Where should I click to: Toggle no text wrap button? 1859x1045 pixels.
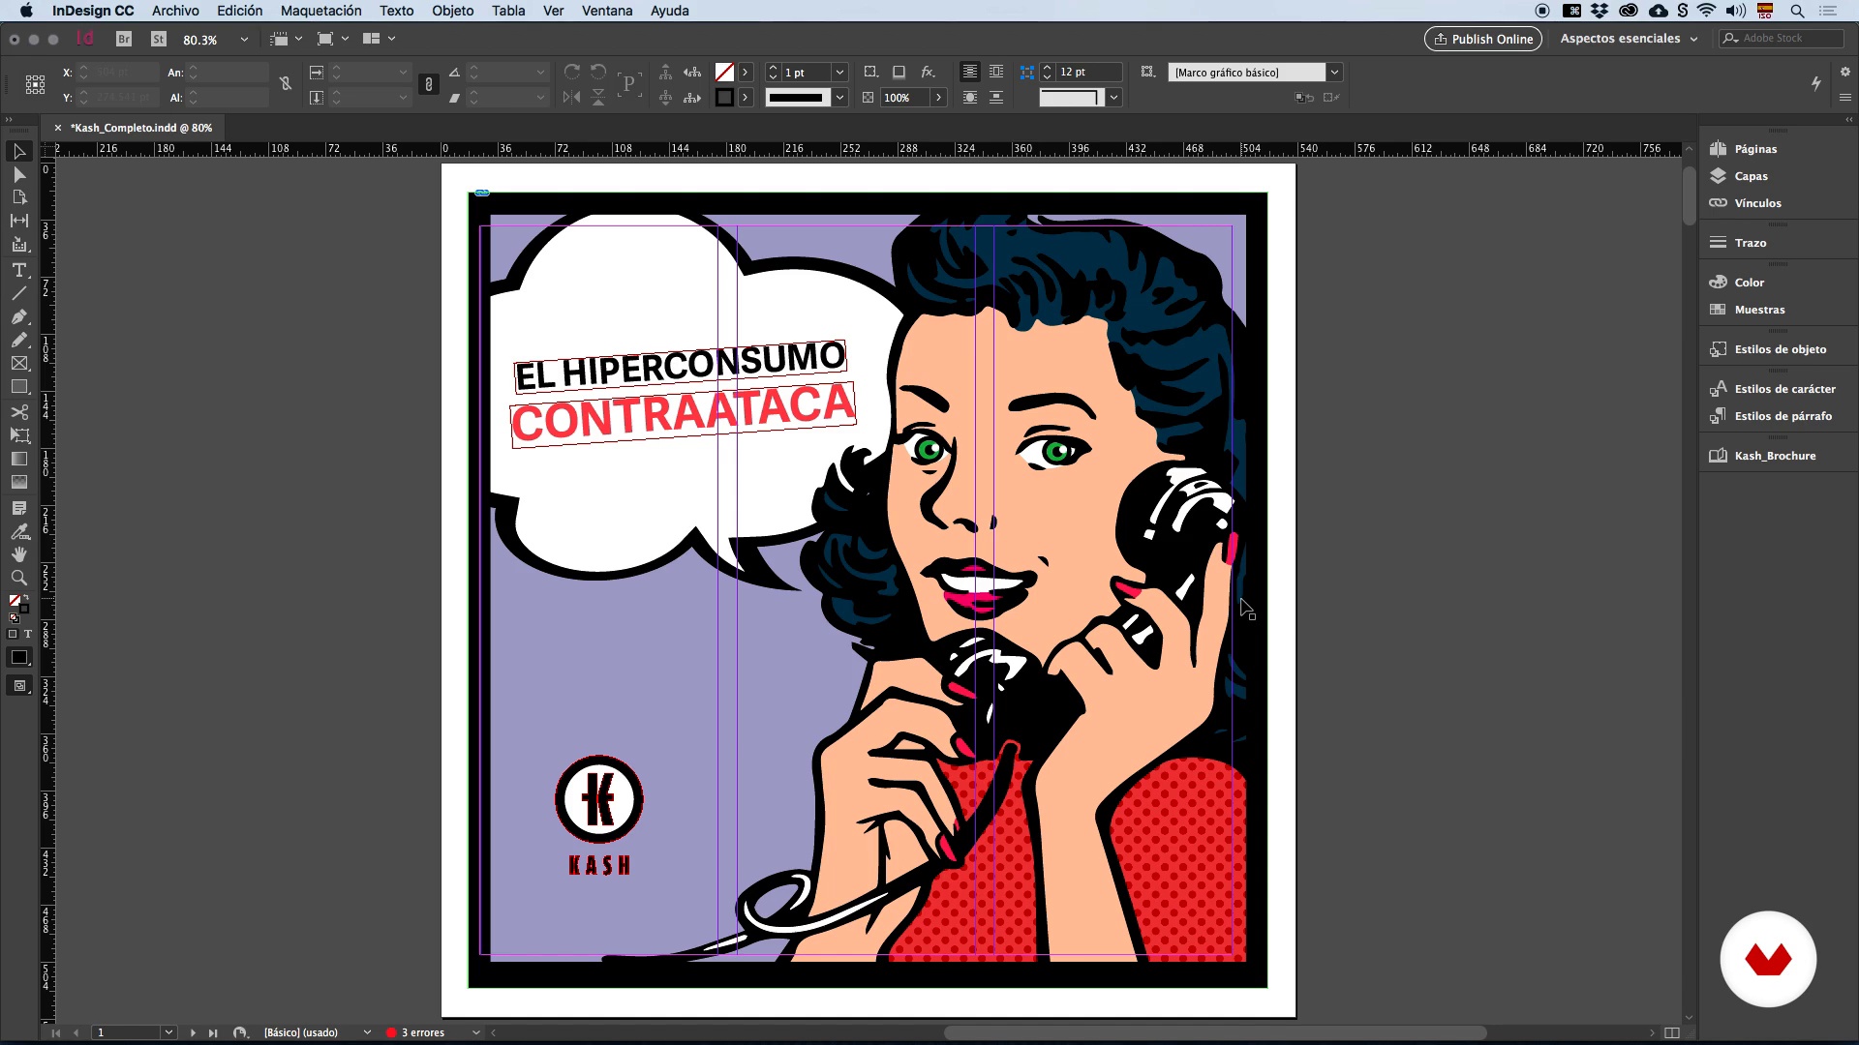969,72
